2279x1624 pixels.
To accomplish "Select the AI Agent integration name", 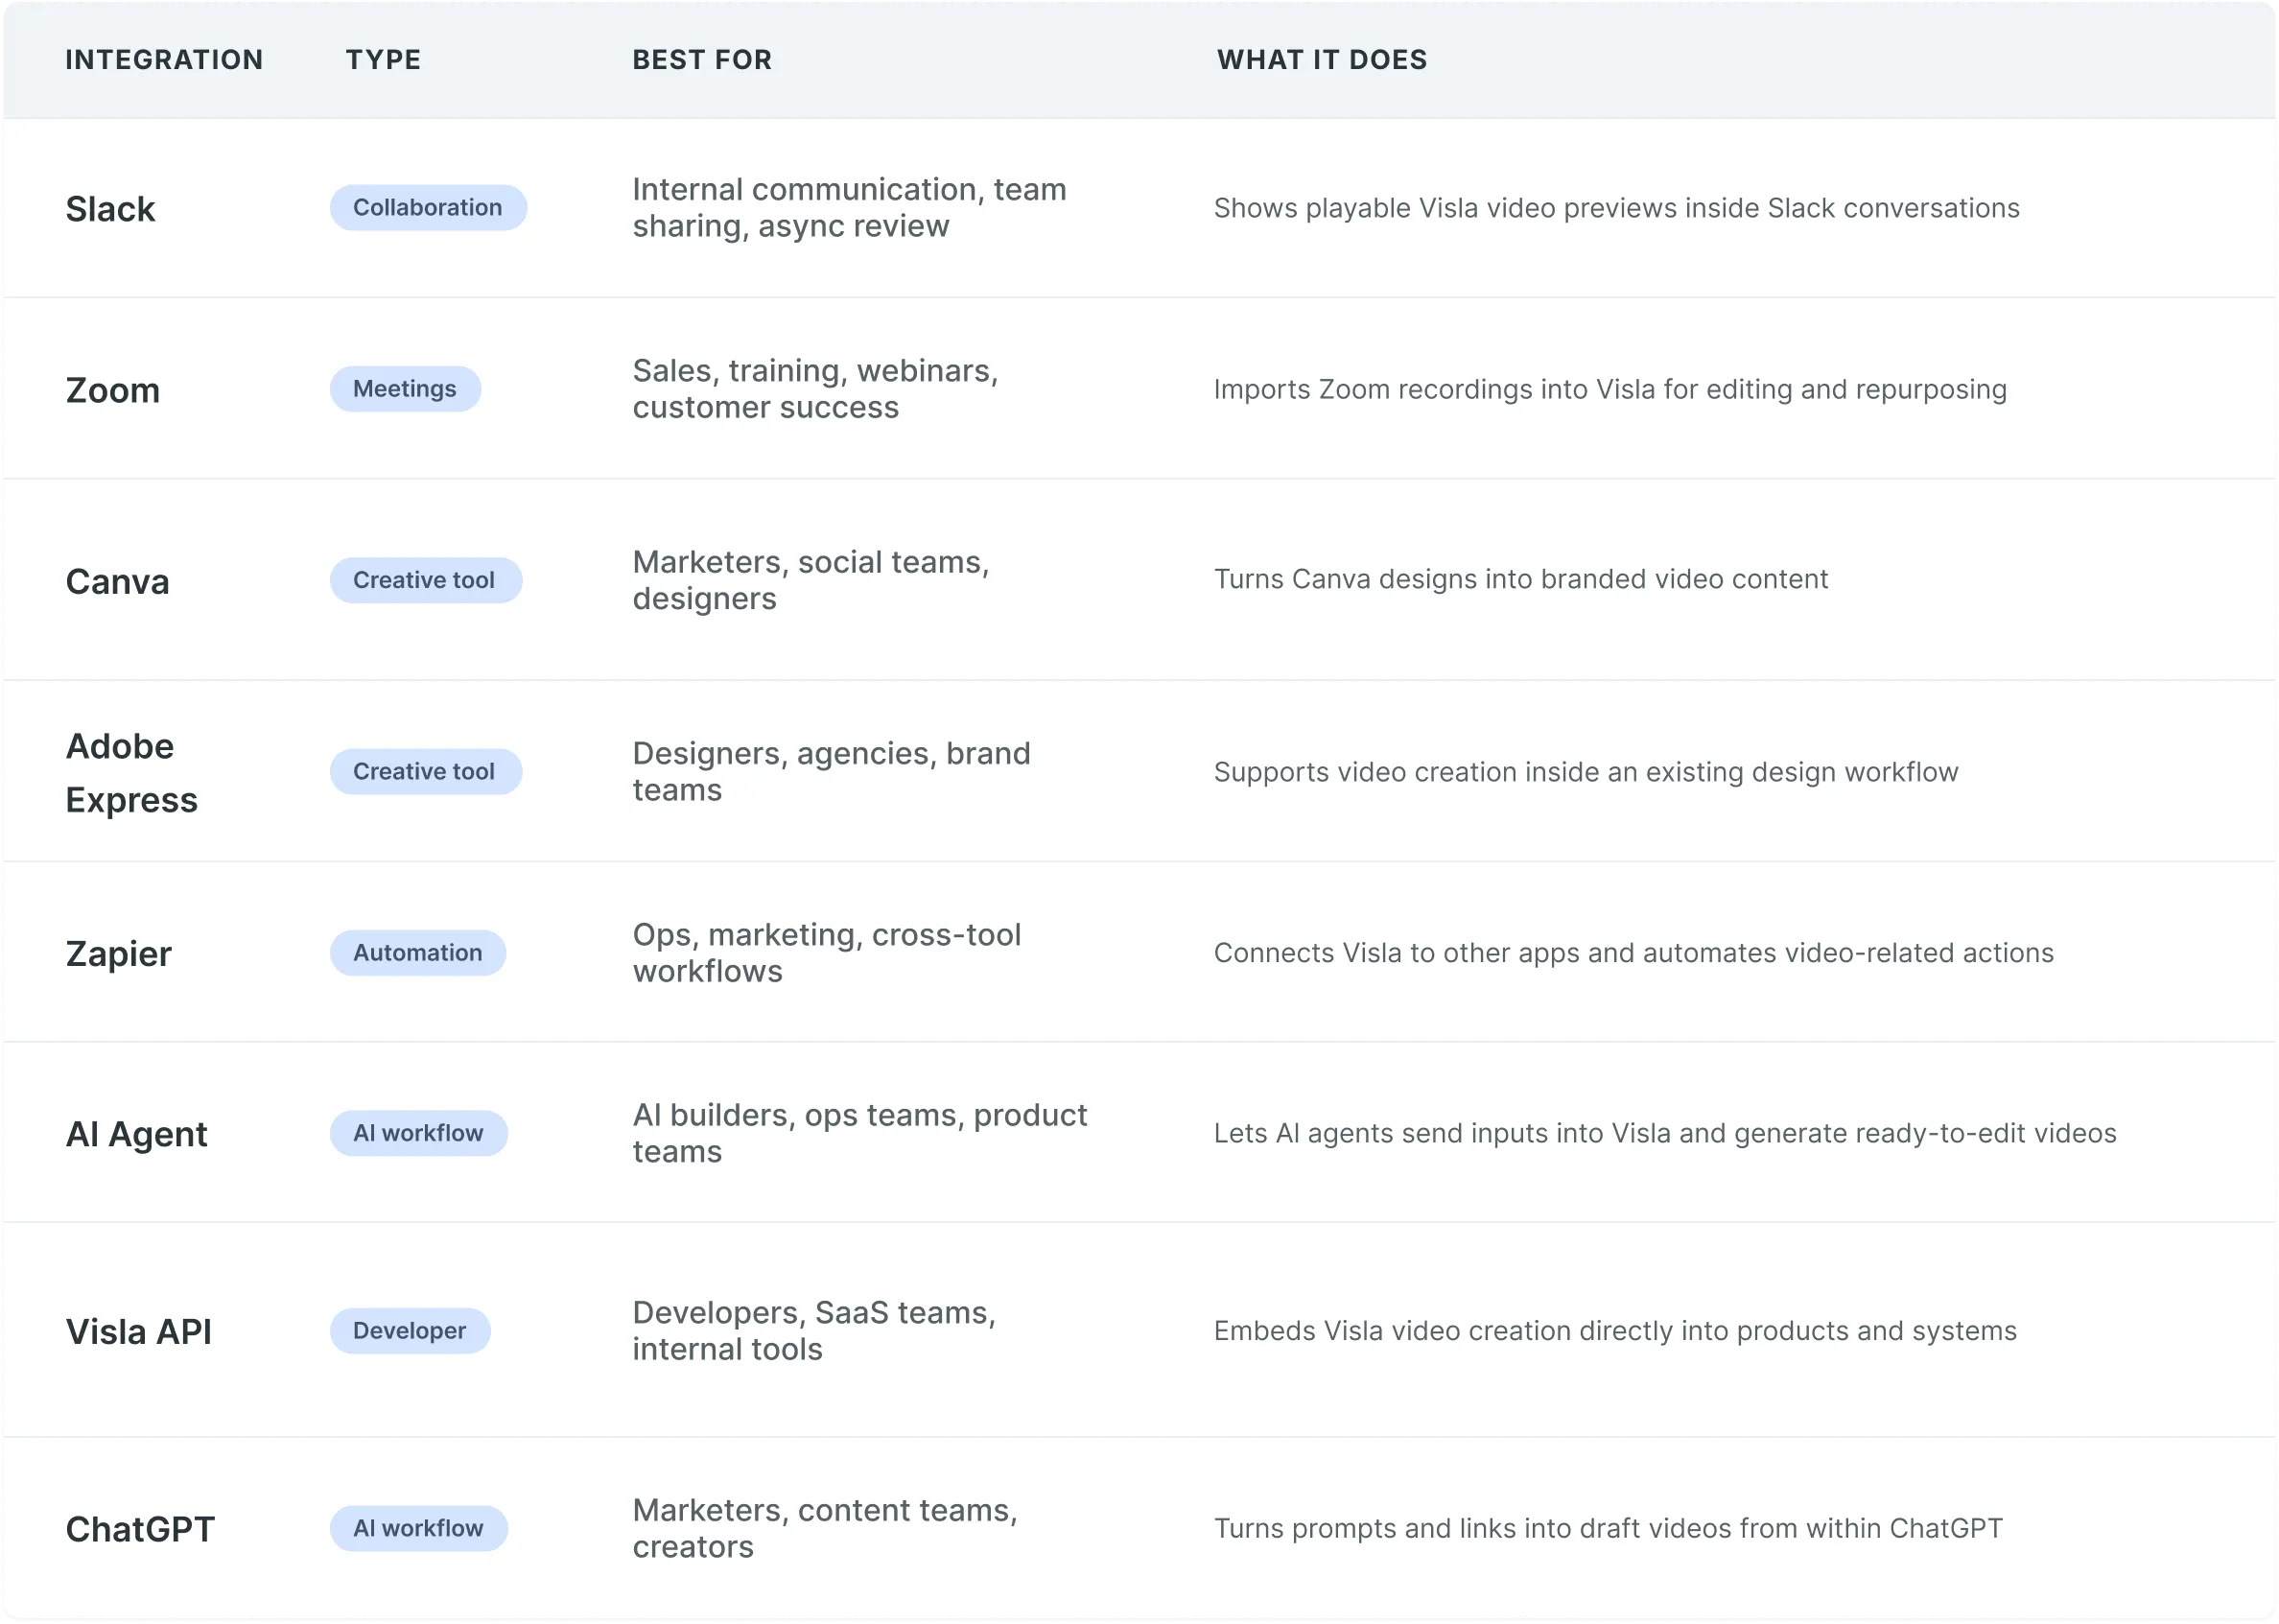I will 136,1134.
